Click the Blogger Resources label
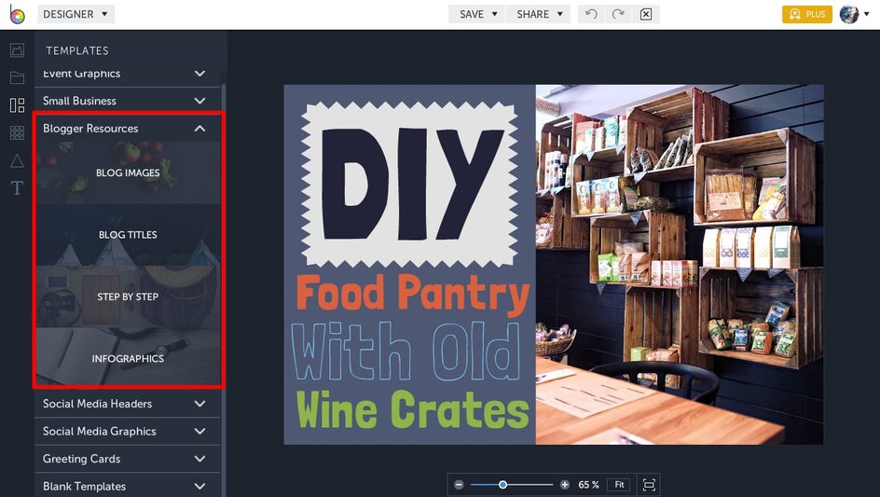The image size is (880, 497). point(90,129)
